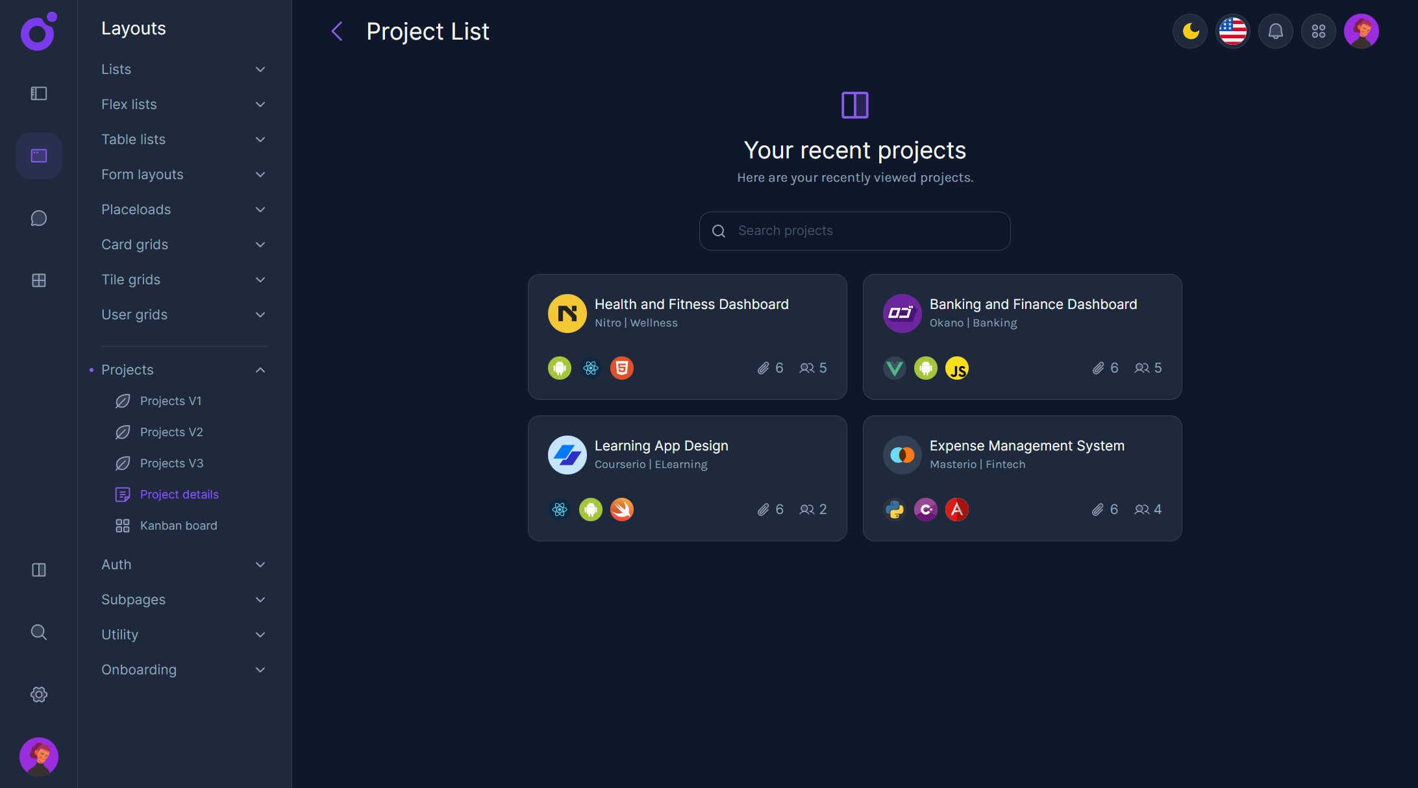Open the apps grid icon in header

[1318, 31]
